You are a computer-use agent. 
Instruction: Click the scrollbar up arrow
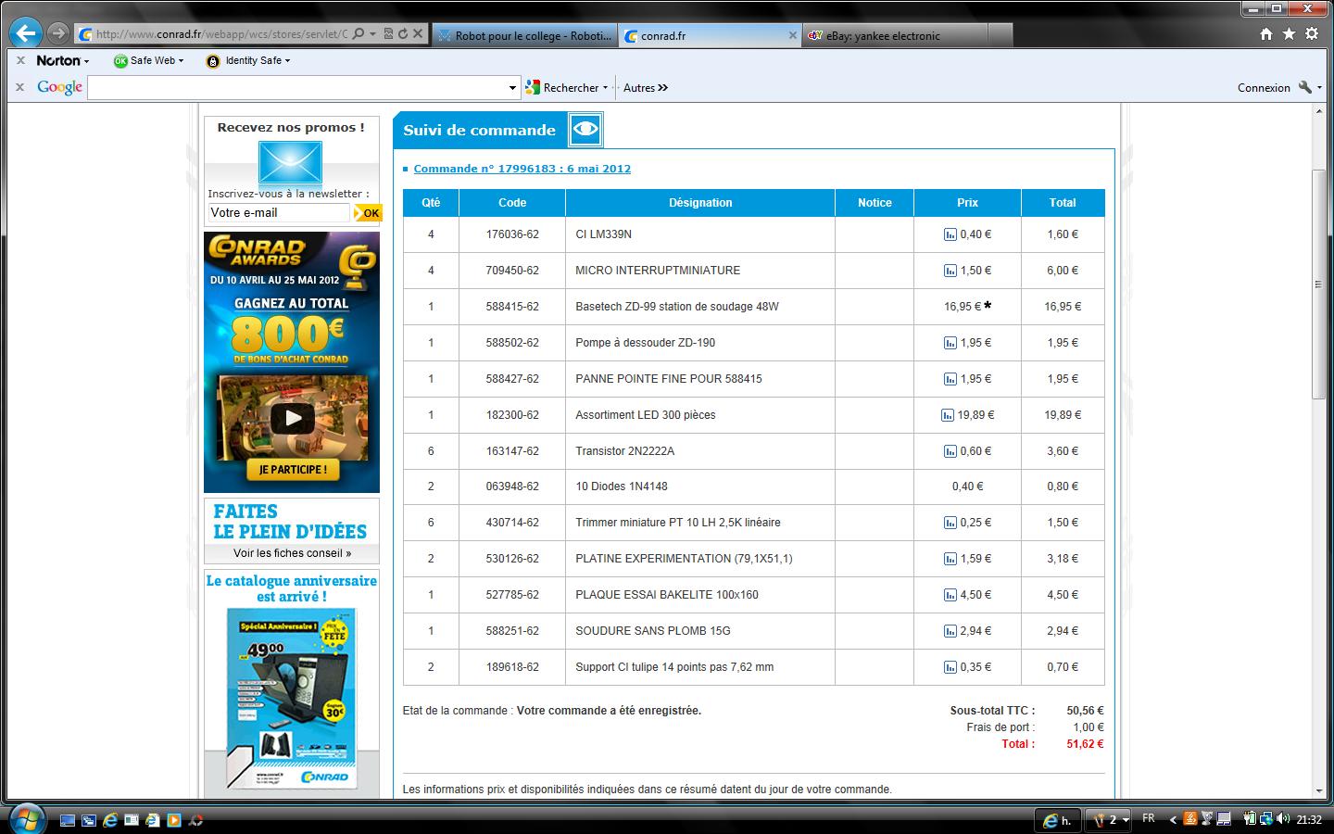tap(1320, 111)
